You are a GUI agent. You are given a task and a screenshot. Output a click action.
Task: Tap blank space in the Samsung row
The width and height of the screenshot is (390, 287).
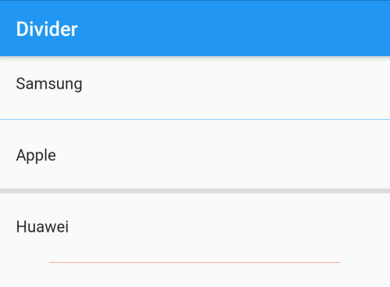pyautogui.click(x=234, y=84)
